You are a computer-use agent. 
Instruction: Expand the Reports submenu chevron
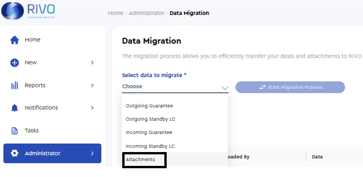(x=93, y=85)
